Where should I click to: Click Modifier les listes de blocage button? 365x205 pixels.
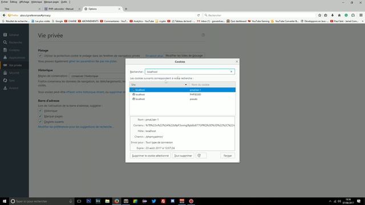[184, 56]
